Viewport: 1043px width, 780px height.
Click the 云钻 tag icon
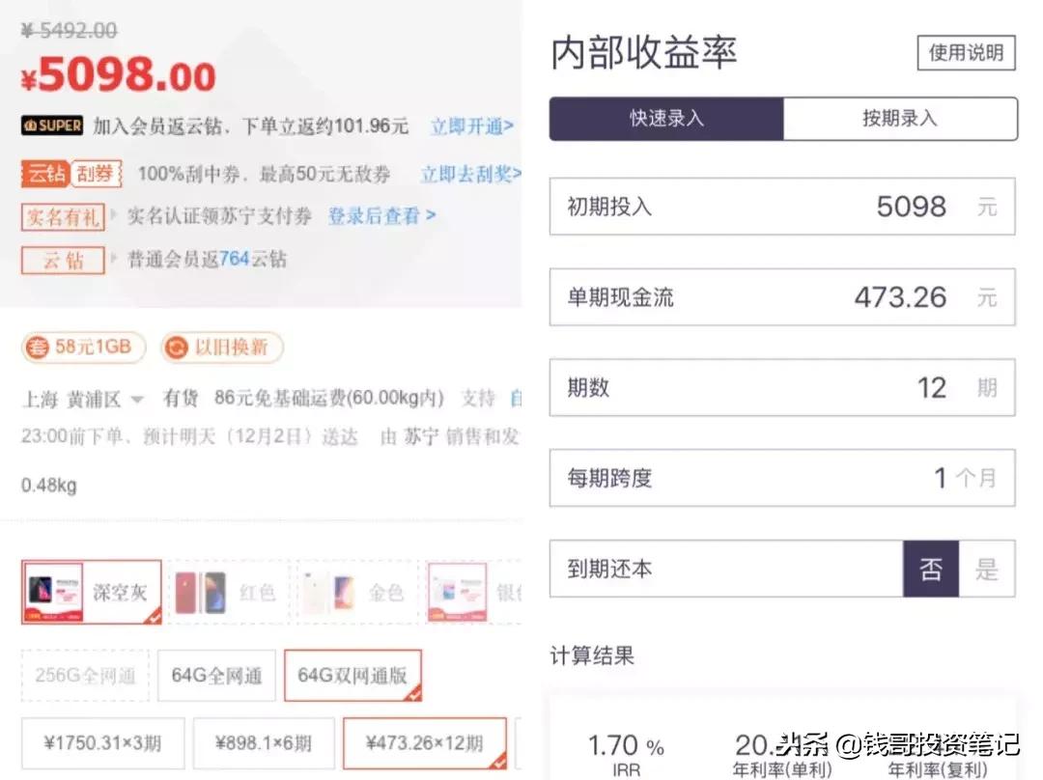(x=62, y=261)
